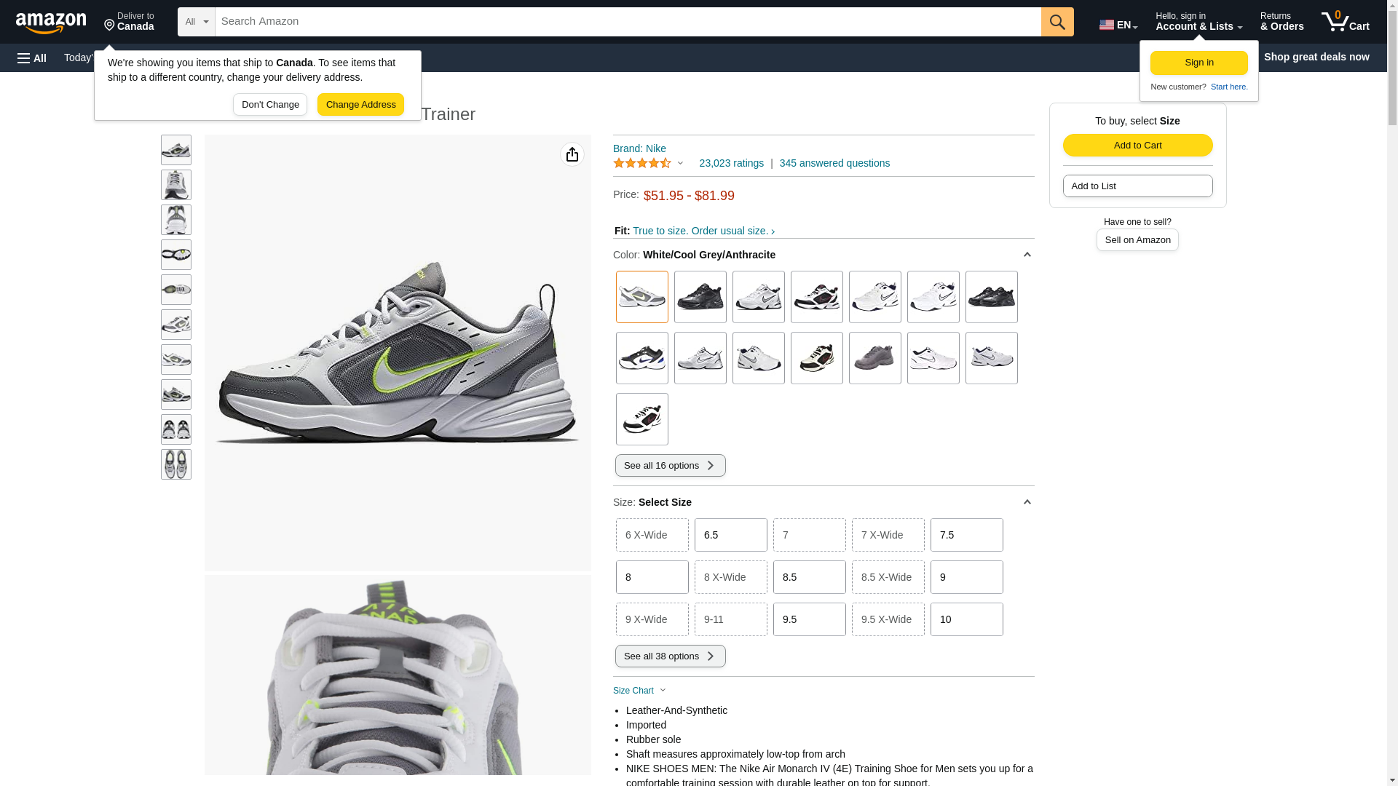
Task: Click the Add to Cart button
Action: click(x=1137, y=145)
